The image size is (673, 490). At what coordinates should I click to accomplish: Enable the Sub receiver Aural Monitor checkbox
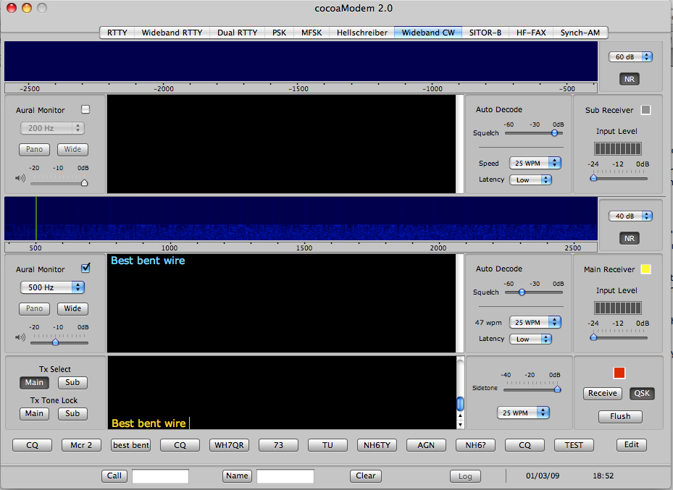point(85,109)
